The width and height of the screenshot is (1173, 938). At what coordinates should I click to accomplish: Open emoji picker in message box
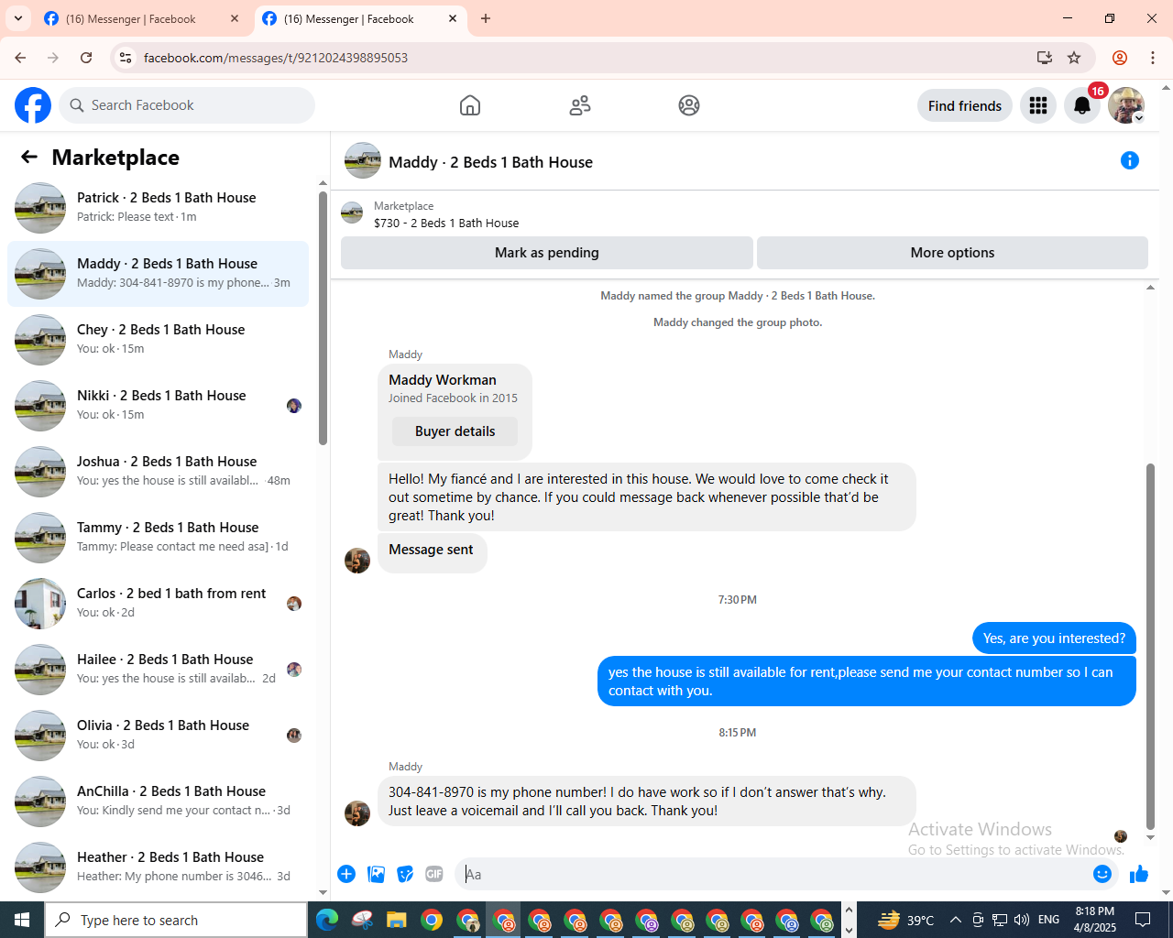[x=1102, y=874]
